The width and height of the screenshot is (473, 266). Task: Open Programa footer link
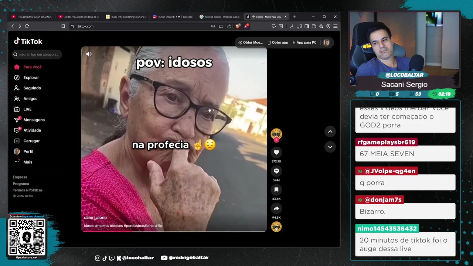click(x=21, y=184)
